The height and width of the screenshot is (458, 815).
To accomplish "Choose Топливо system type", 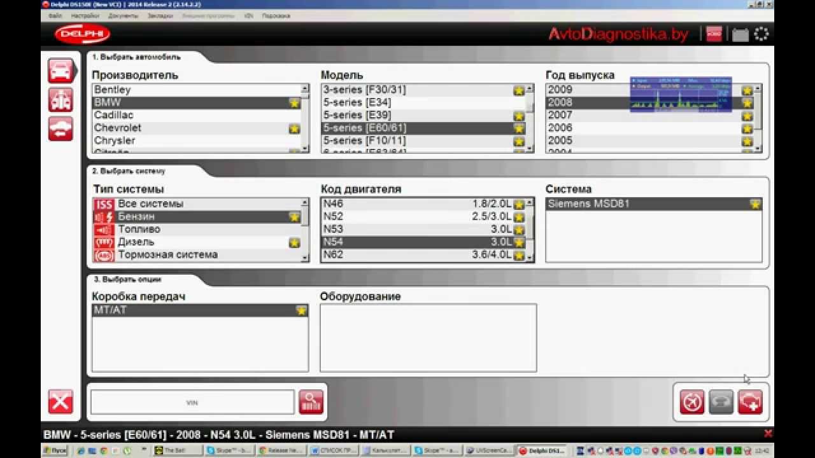I will [x=196, y=230].
